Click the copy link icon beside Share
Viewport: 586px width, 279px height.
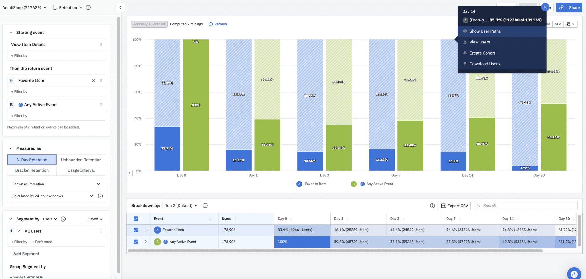561,7
